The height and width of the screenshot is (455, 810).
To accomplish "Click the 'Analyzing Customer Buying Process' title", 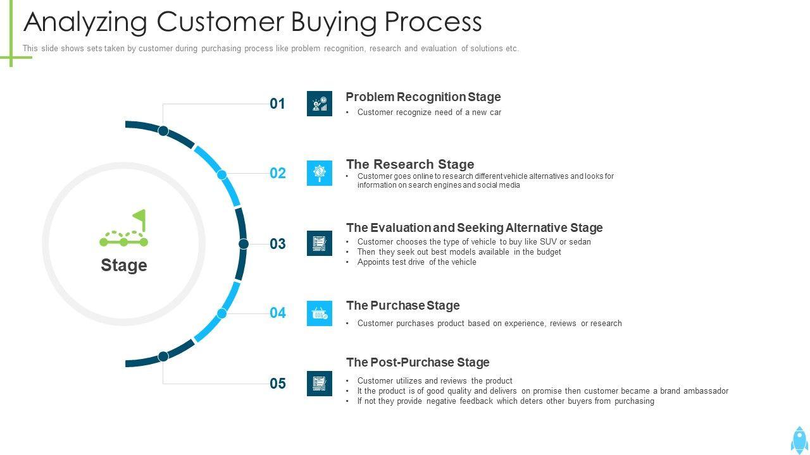I will 252,22.
